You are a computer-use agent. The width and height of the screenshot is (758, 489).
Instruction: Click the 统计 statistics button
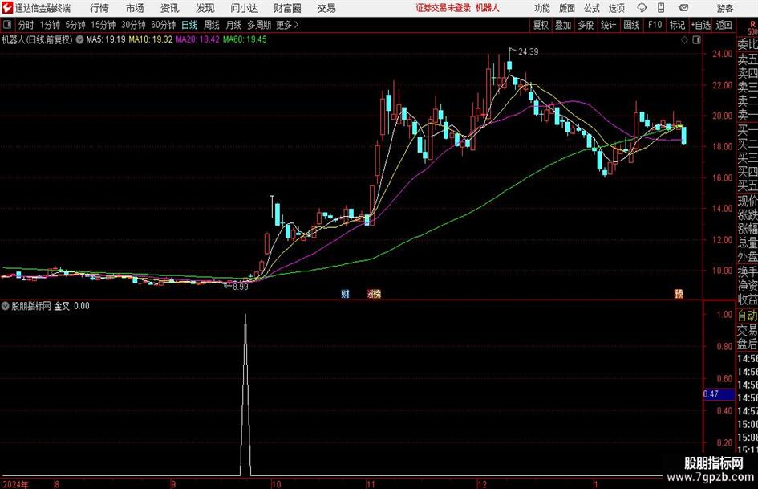point(609,25)
